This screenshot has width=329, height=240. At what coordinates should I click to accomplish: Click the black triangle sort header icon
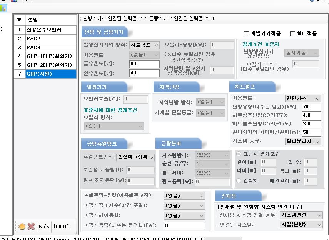point(19,20)
